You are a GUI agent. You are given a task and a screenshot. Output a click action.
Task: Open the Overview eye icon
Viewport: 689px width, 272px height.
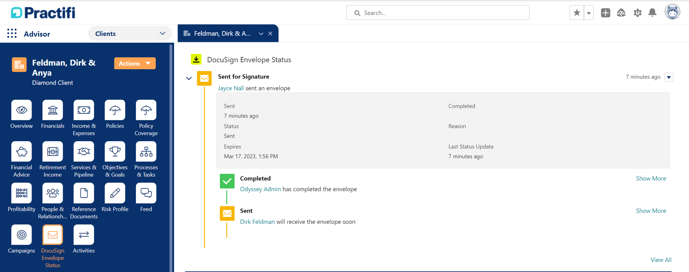[22, 110]
